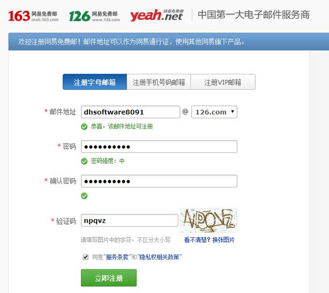Open the 126 mail logo
Viewport: 329px width, 293px height.
94,16
